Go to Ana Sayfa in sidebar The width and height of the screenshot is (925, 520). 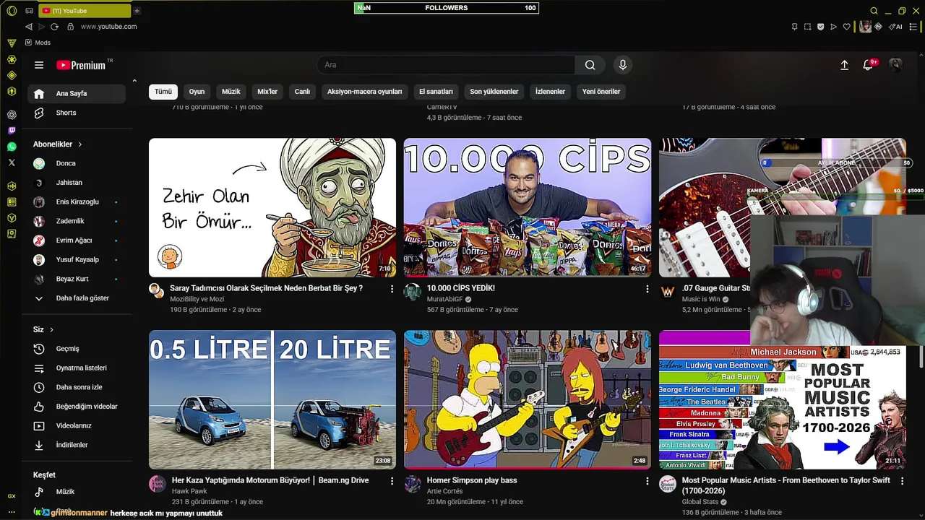pos(77,93)
